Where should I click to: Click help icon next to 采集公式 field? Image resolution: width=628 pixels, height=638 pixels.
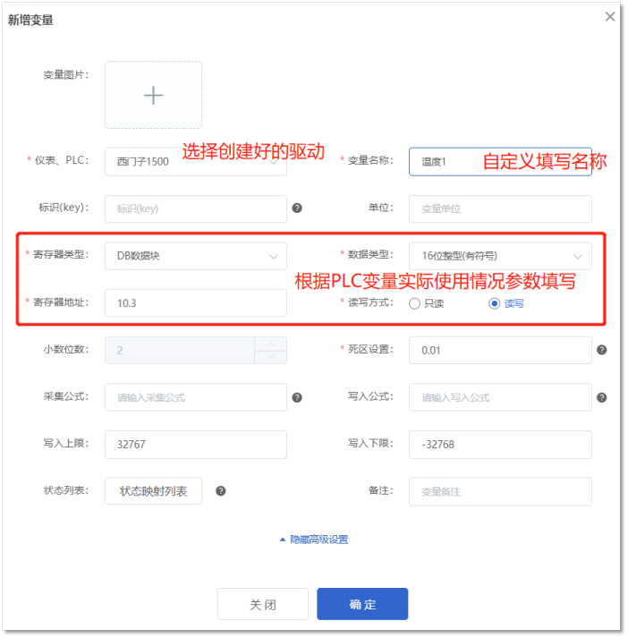click(297, 397)
